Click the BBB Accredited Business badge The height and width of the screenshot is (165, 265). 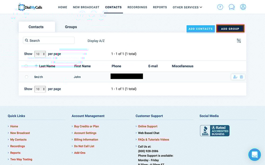[215, 131]
